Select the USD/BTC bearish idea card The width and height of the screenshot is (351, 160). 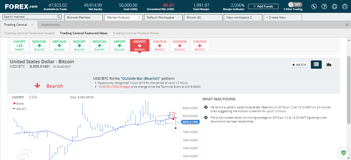[x=140, y=45]
